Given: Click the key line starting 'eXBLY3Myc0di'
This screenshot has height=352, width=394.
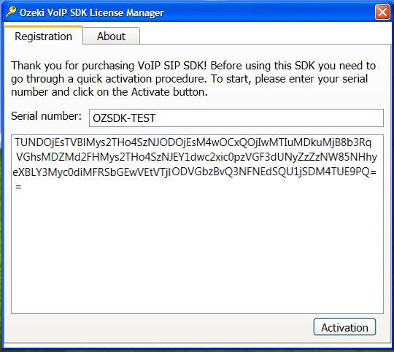Looking at the screenshot, I should (195, 172).
